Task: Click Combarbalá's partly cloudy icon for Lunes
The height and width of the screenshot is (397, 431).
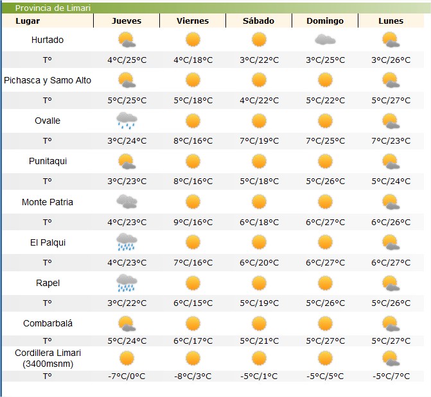Action: 391,323
